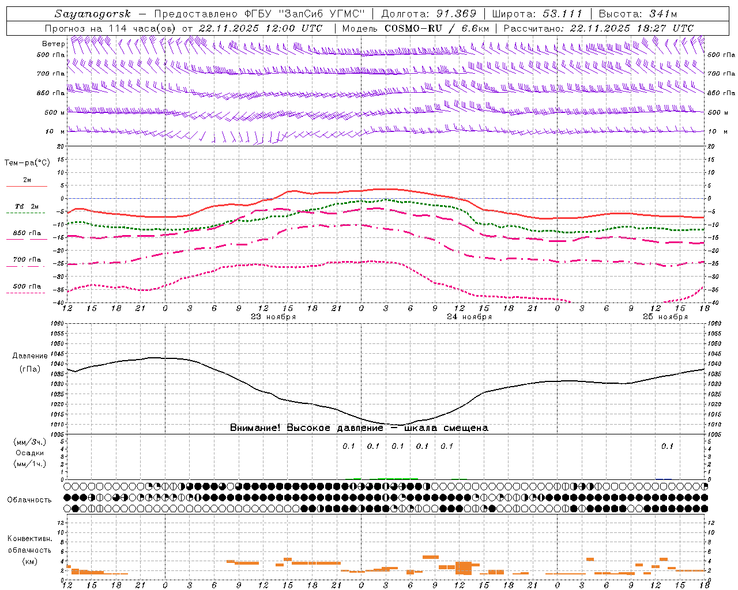Click the '23 ноября' date label
Image resolution: width=738 pixels, height=590 pixels.
pyautogui.click(x=273, y=317)
